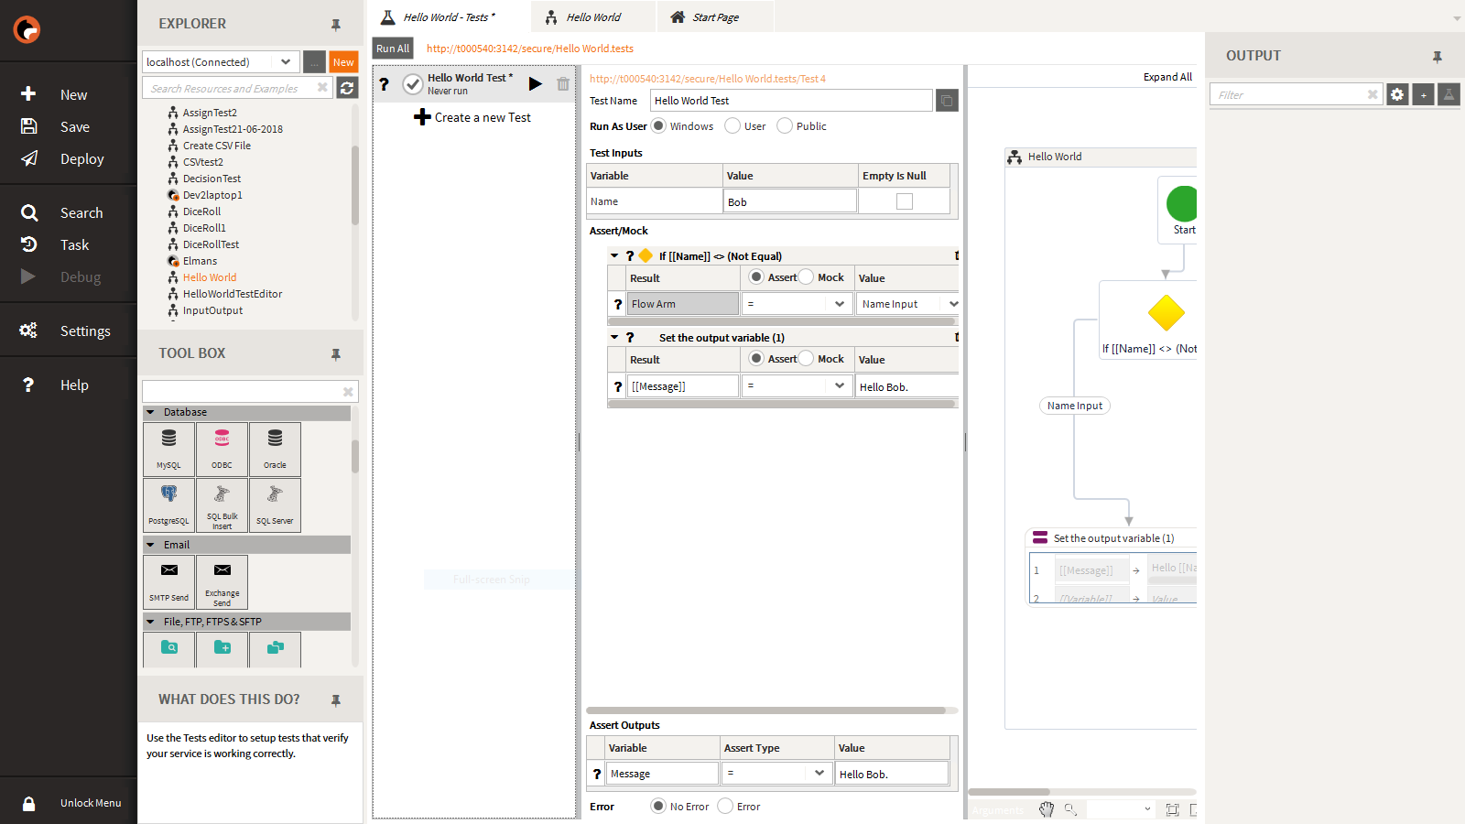Viewport: 1465px width, 824px height.
Task: Run the Hello World Test play button
Action: [536, 84]
